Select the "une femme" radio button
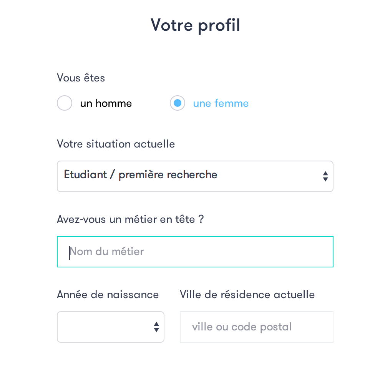Screen dimensions: 375x365 tap(178, 103)
